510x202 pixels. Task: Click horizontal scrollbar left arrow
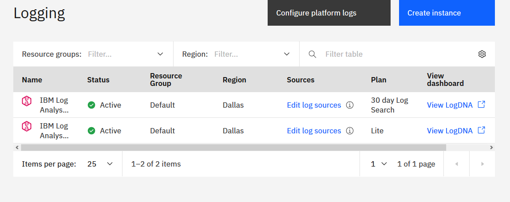pyautogui.click(x=17, y=148)
